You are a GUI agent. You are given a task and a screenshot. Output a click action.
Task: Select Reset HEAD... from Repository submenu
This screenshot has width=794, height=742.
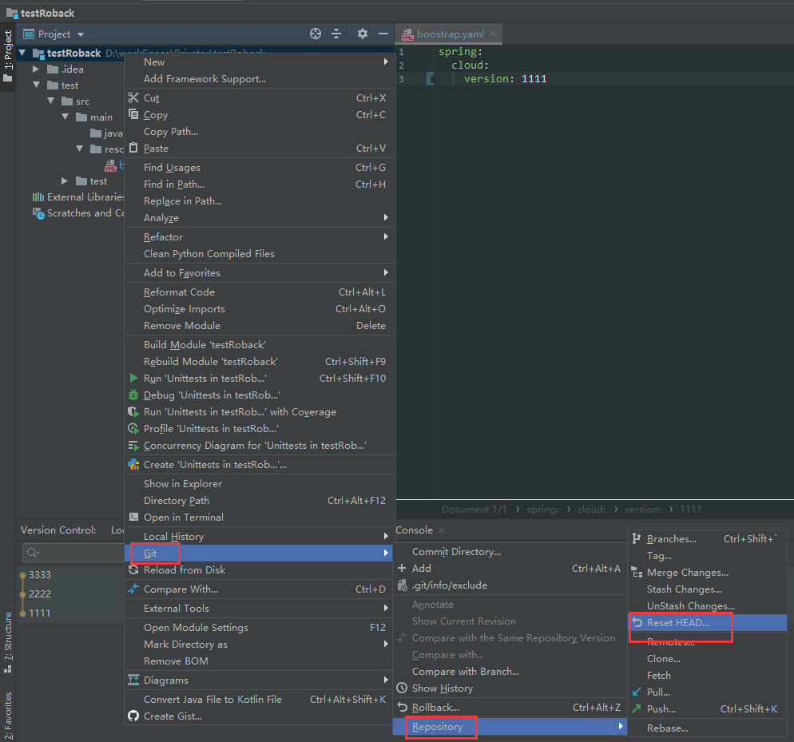708,622
